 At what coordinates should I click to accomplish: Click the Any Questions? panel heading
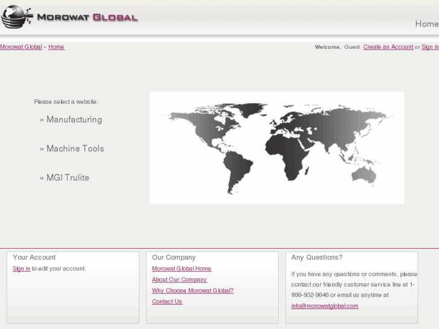[316, 257]
